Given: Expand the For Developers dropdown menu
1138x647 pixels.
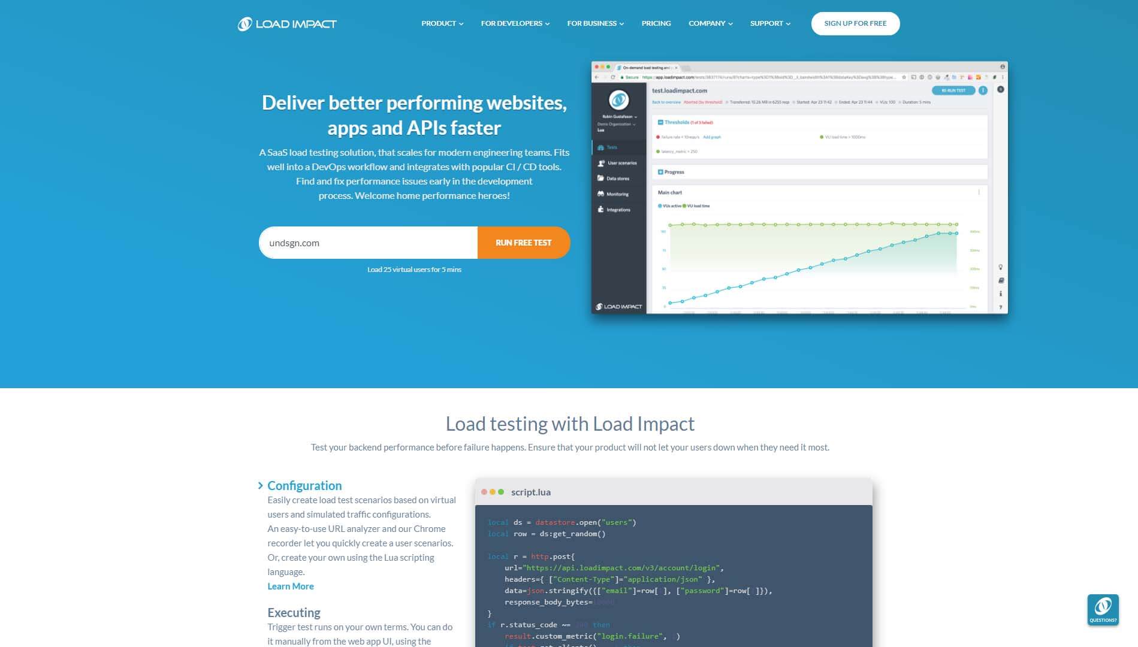Looking at the screenshot, I should coord(515,23).
